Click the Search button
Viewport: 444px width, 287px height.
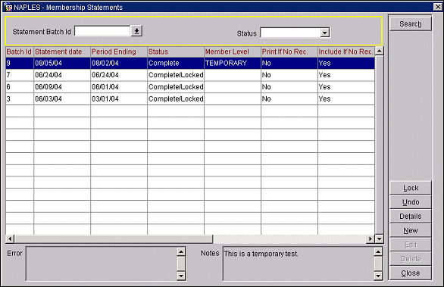click(x=411, y=23)
